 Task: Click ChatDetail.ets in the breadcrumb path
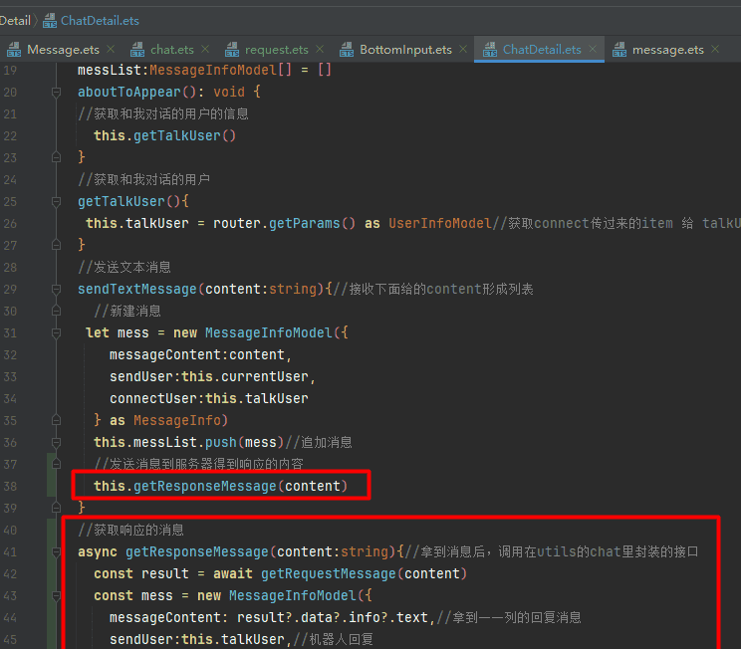[100, 20]
